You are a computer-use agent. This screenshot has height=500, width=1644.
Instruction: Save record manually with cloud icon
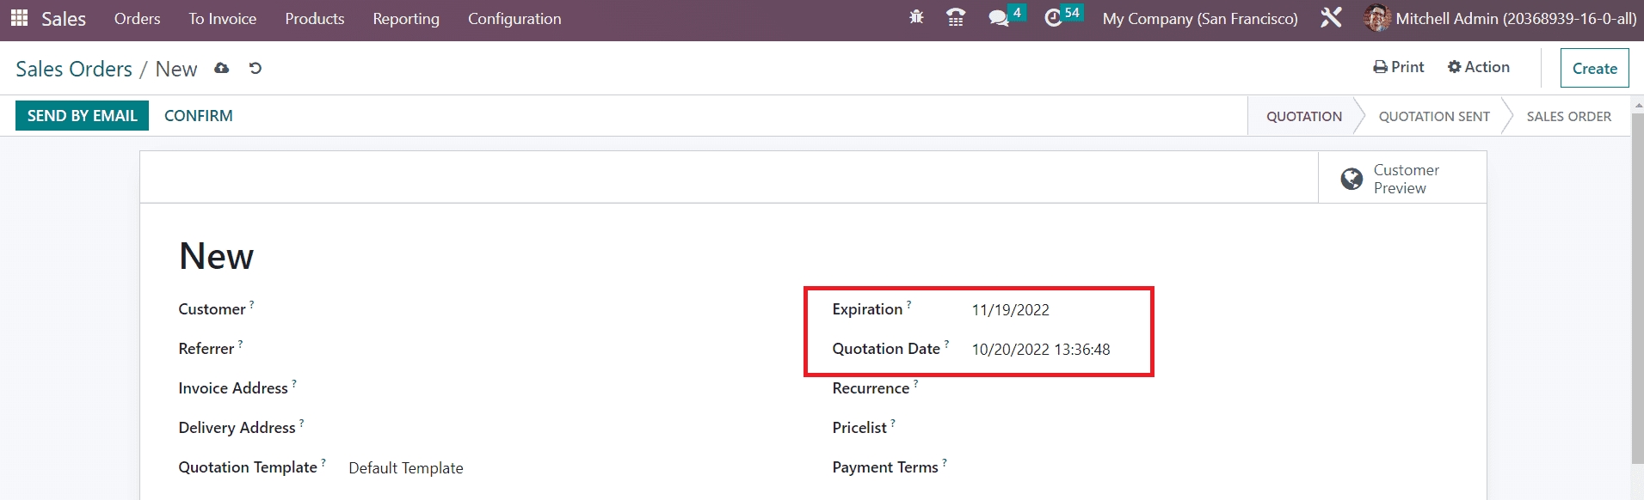point(222,69)
